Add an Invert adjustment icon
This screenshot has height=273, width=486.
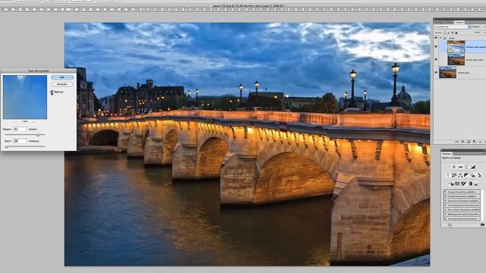(x=452, y=184)
